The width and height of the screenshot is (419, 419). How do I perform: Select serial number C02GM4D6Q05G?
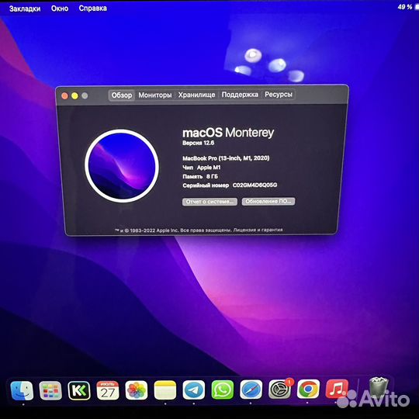255,185
